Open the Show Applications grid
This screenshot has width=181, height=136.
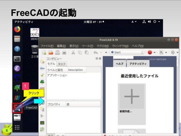pyautogui.click(x=17, y=127)
